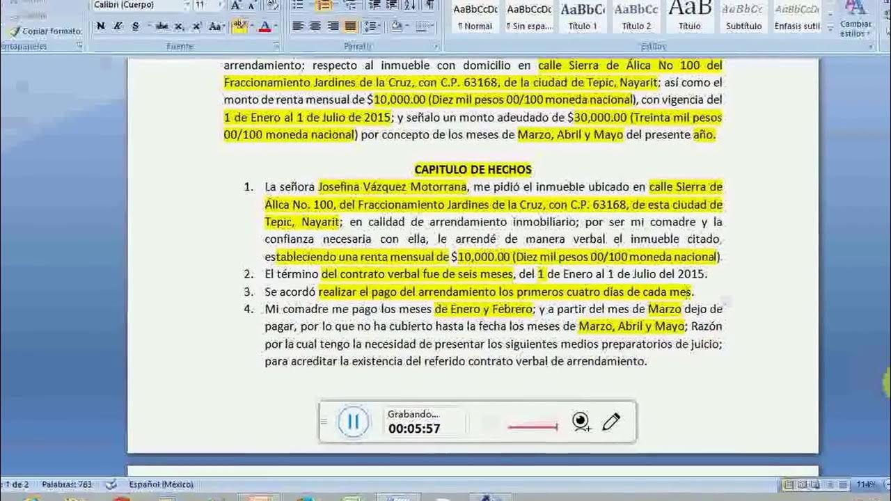Select the pencil annotation tool
Viewport: 891px width, 501px height.
point(611,422)
